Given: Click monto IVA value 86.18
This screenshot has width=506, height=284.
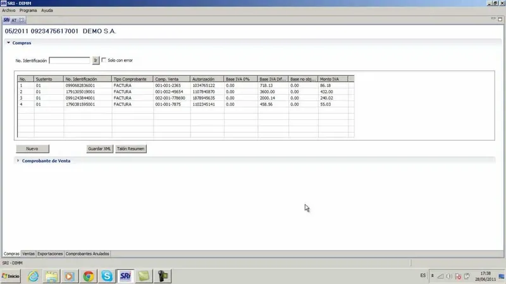Looking at the screenshot, I should pyautogui.click(x=325, y=86).
